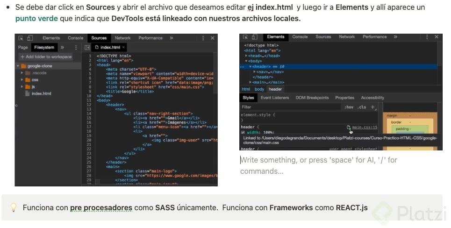Expand the js folder
The width and height of the screenshot is (451, 228).
pos(22,86)
